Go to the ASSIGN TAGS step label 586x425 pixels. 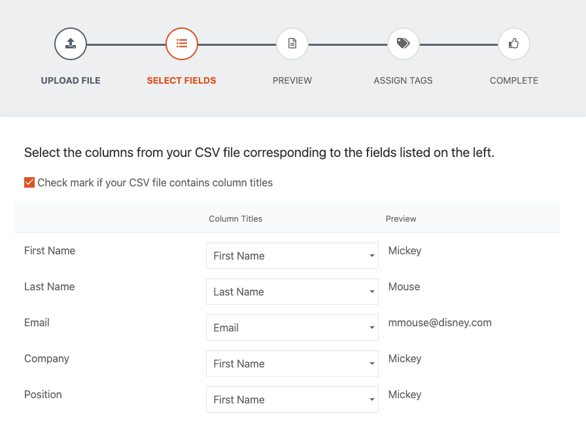coord(403,80)
